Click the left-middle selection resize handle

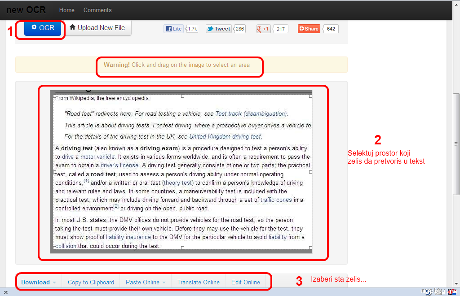54,172
